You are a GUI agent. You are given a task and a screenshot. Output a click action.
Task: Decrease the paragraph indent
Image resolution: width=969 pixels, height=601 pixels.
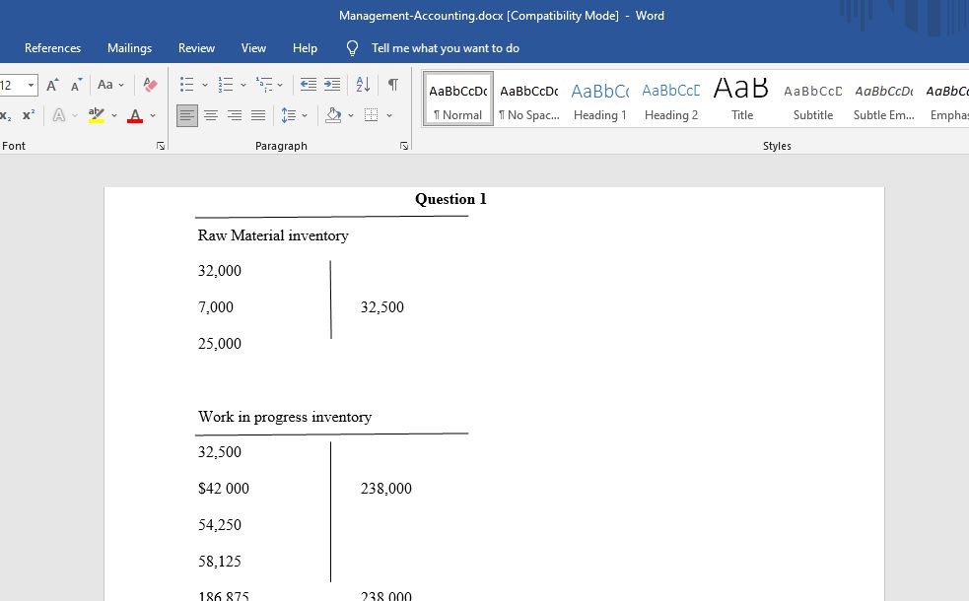308,85
